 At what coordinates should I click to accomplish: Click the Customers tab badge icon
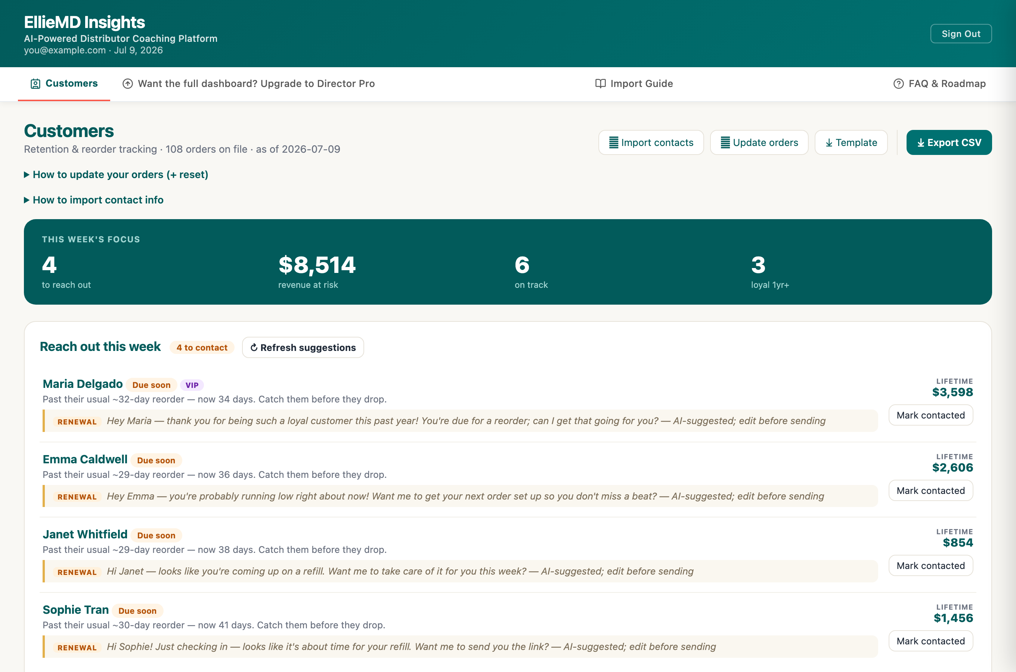pos(35,84)
